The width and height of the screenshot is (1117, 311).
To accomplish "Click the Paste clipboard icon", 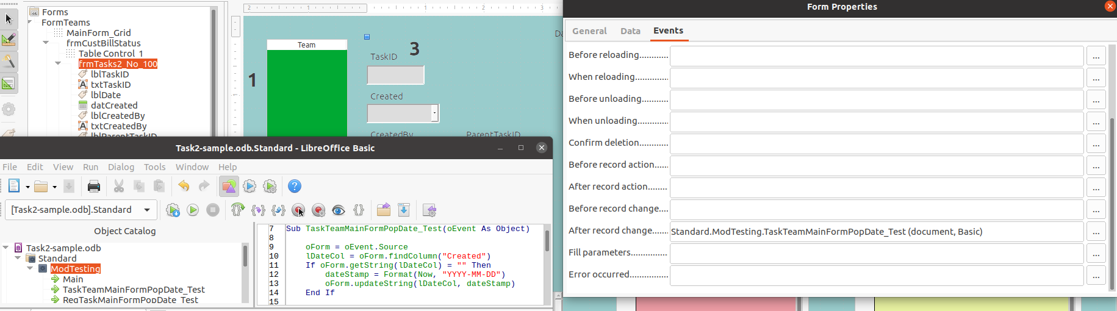I will [x=159, y=187].
